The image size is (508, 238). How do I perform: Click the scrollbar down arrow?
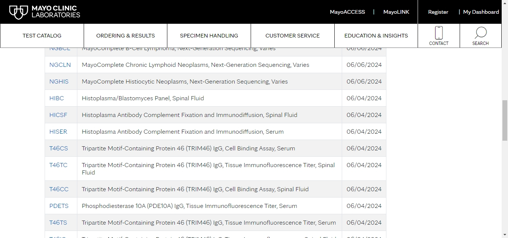click(x=505, y=235)
